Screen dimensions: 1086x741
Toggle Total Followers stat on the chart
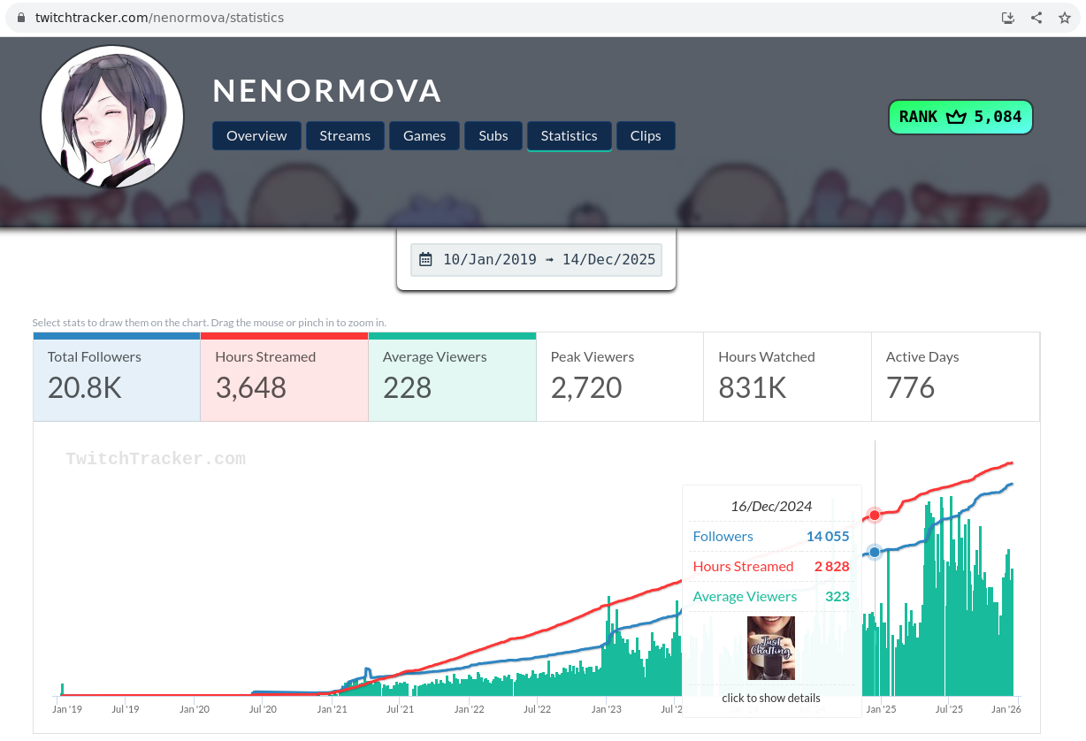tap(117, 377)
